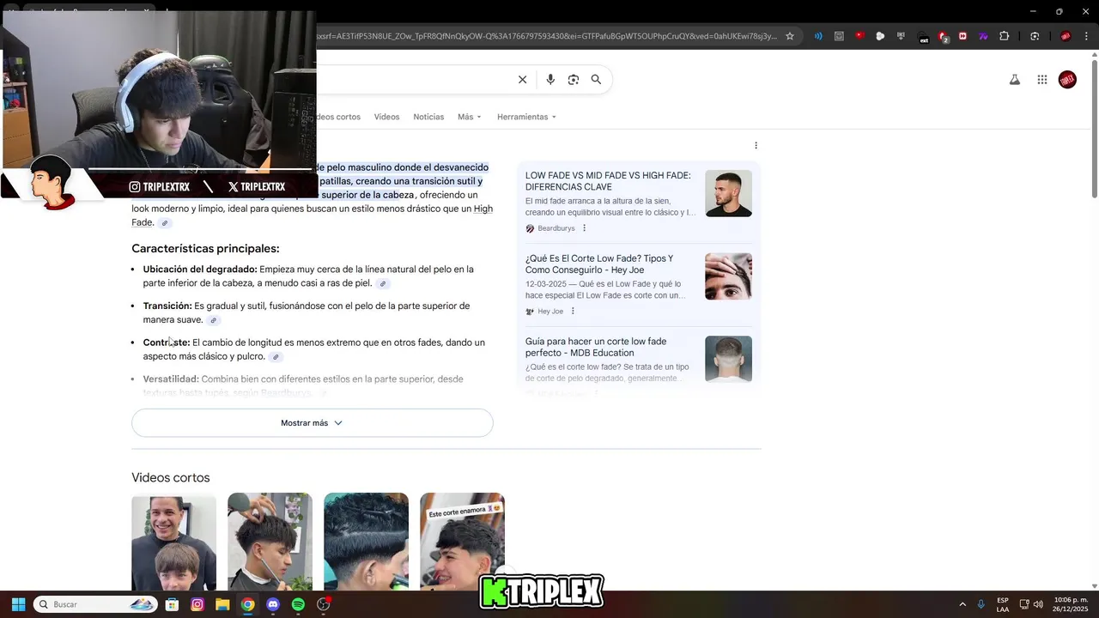Open Spotify from the taskbar

[298, 604]
